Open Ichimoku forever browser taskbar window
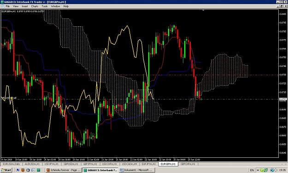The width and height of the screenshot is (288, 173). 64,170
